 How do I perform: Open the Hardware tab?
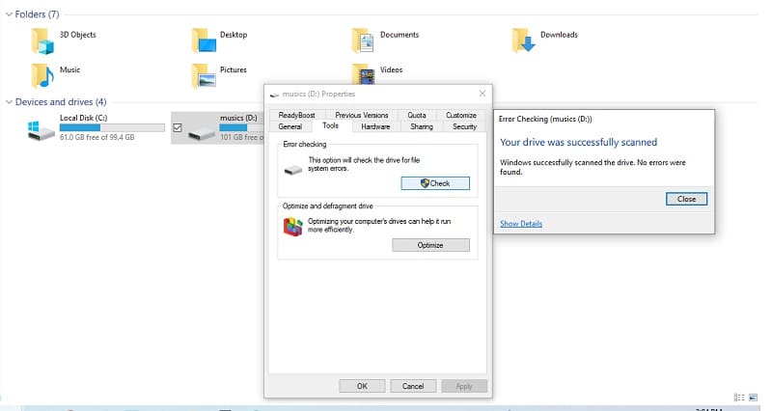[x=375, y=126]
